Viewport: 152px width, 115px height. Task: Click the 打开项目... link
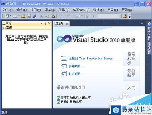[77, 74]
